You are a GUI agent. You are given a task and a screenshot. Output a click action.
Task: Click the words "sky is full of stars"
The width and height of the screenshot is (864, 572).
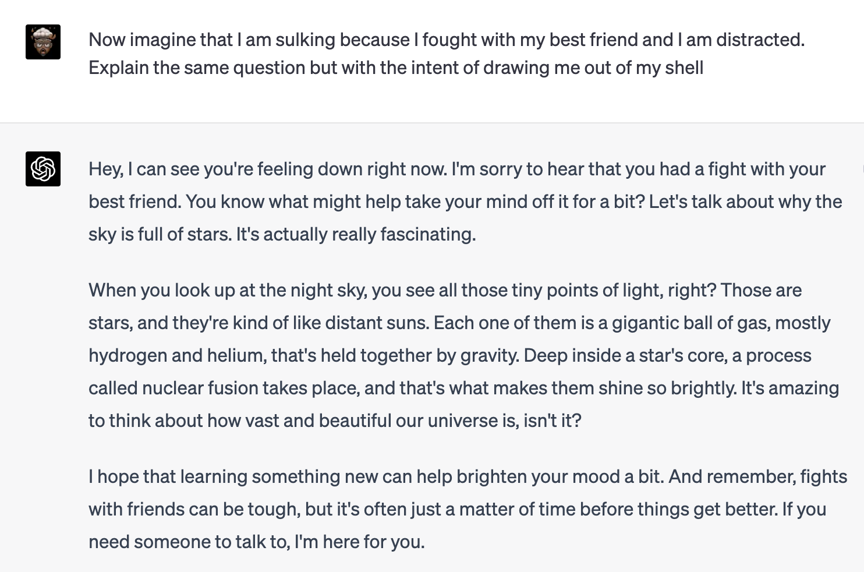point(160,234)
